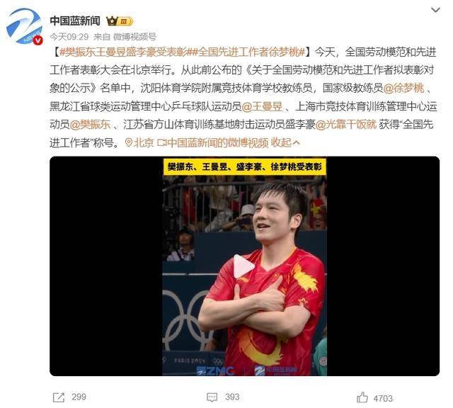Like the post with the thumbs-up icon

tap(362, 397)
